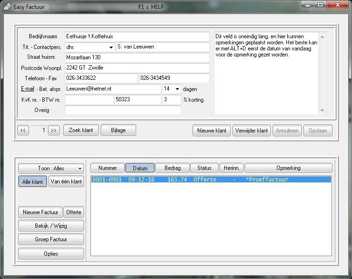
Task: Switch to Van één klant view
Action: click(66, 182)
